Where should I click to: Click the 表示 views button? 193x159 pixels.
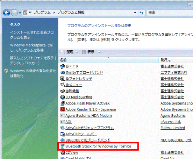(88, 52)
